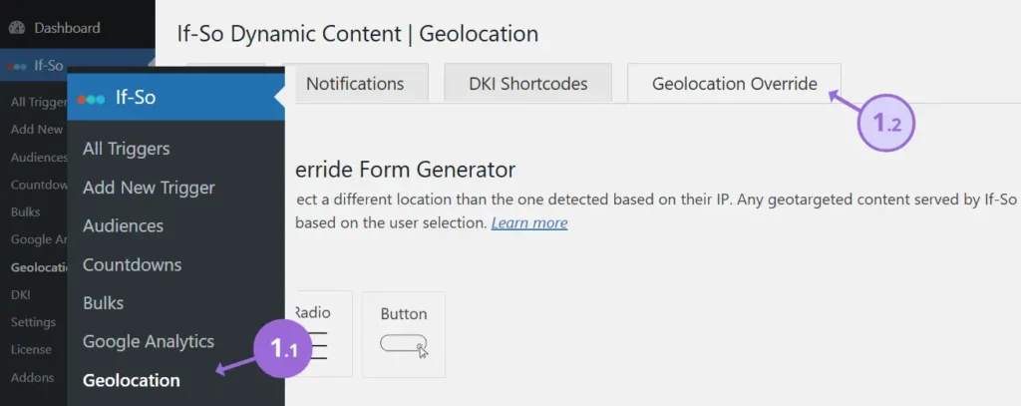Click the If-So logo dots in sidebar

click(x=17, y=66)
